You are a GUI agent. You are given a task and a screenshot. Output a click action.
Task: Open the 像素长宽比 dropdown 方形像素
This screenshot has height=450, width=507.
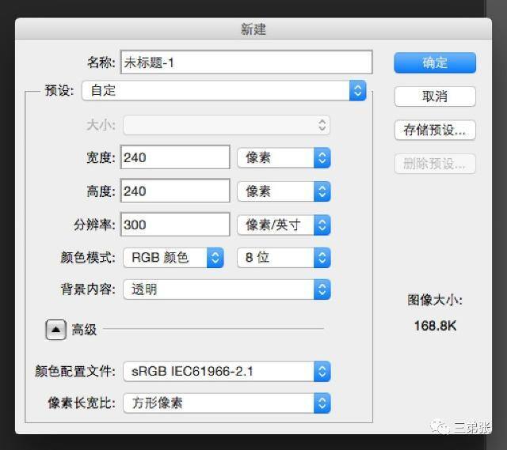tap(227, 403)
